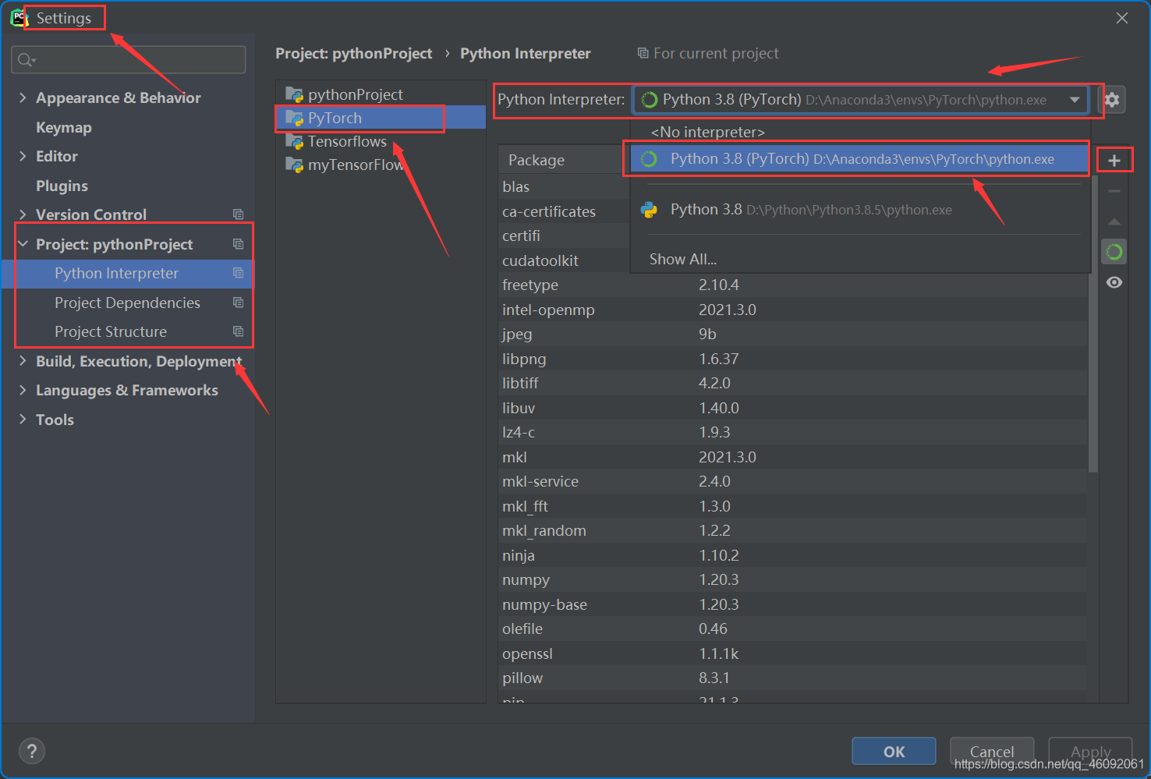Select the mkl_random package row
The width and height of the screenshot is (1151, 779).
(x=792, y=530)
